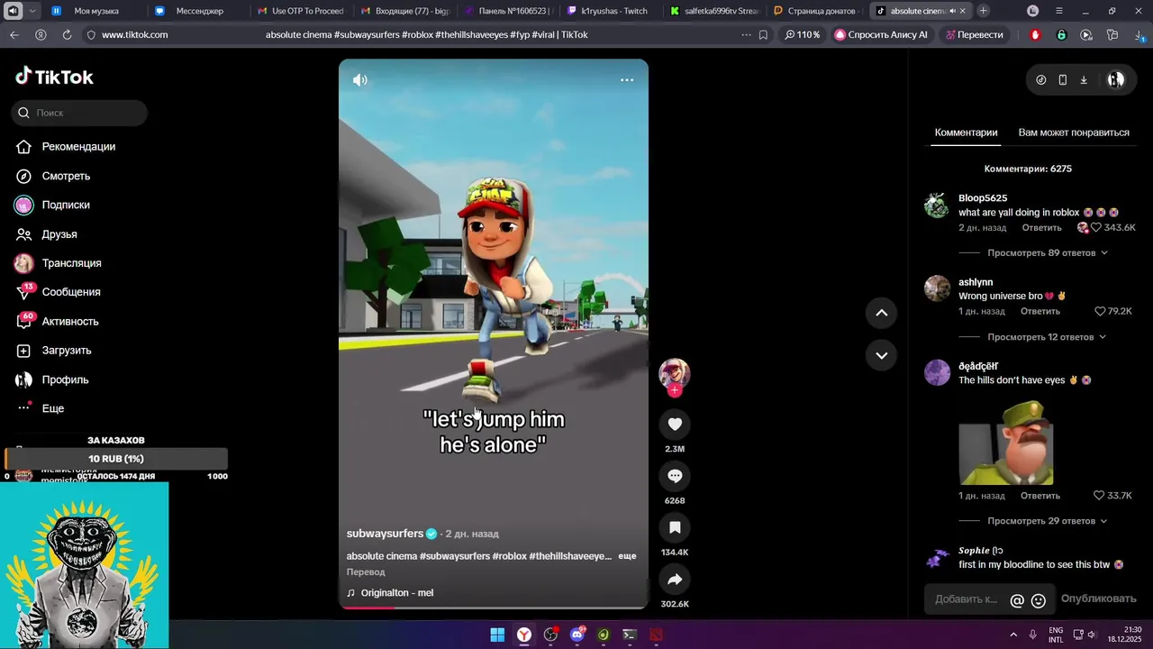
Task: Switch to the Комментарии tab
Action: click(966, 133)
